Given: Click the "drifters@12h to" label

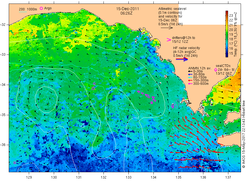Looking at the screenshot, I should pyautogui.click(x=184, y=38).
